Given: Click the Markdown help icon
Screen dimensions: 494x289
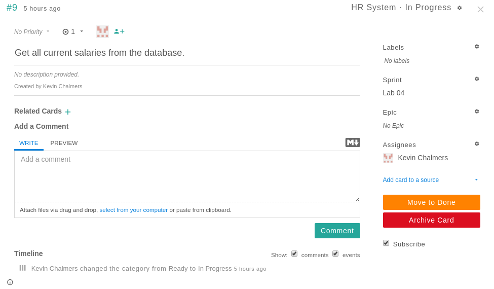Looking at the screenshot, I should [353, 142].
